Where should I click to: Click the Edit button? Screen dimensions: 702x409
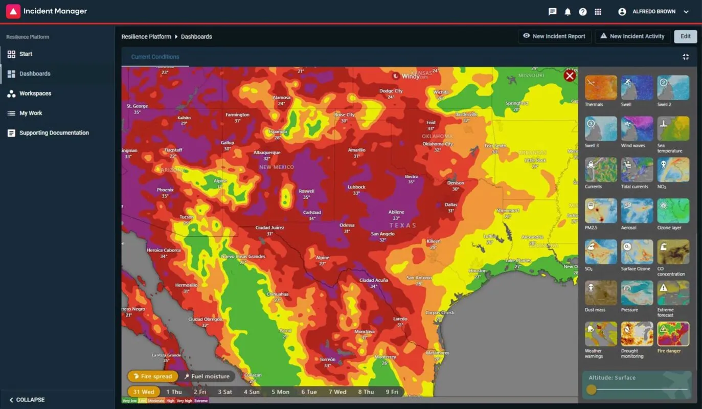tap(685, 36)
